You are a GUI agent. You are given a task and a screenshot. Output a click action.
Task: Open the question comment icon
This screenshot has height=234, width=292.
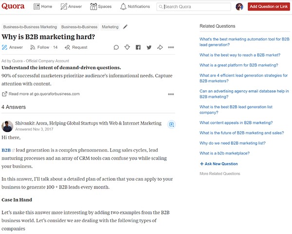[116, 47]
